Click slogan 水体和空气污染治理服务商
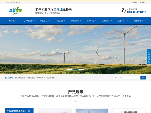The height and width of the screenshot is (113, 151). pyautogui.click(x=53, y=9)
